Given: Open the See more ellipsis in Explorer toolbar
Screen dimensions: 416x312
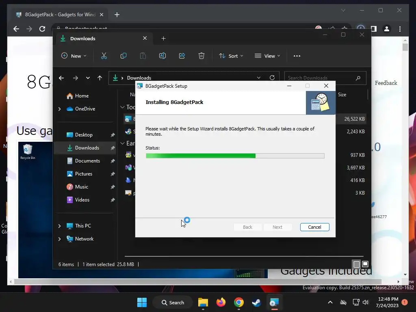Looking at the screenshot, I should point(297,56).
